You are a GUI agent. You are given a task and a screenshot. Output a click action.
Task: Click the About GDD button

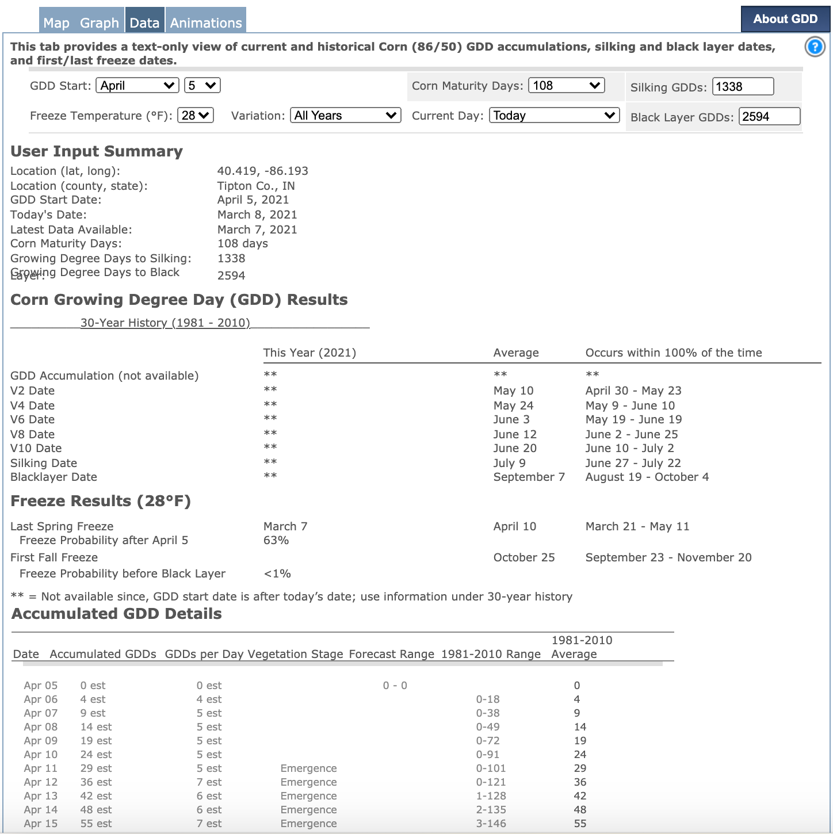tap(785, 19)
